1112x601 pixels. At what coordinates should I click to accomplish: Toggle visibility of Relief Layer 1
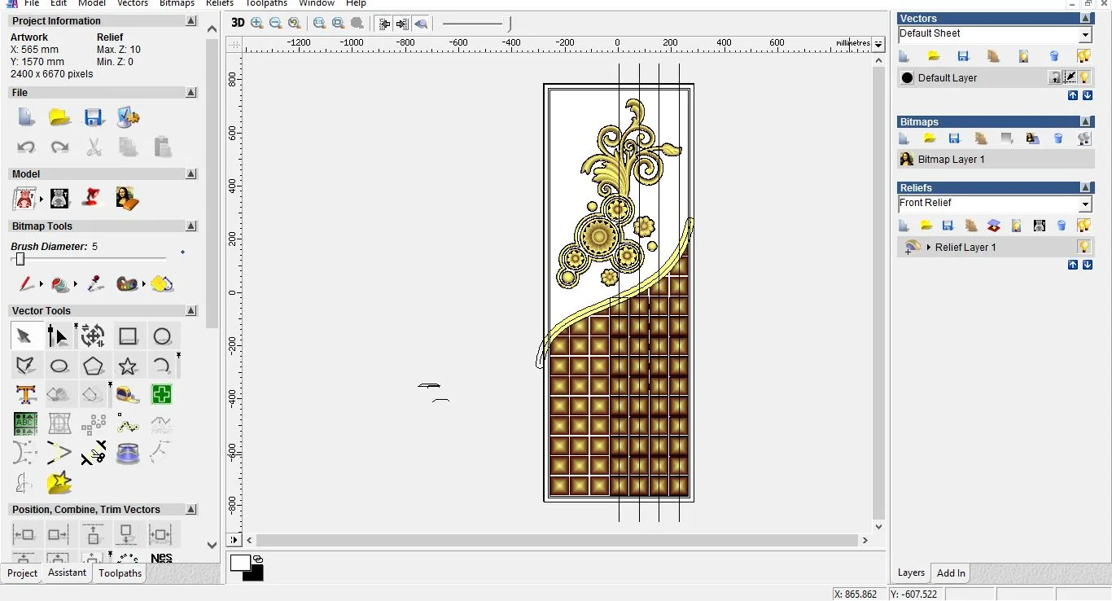(1084, 247)
